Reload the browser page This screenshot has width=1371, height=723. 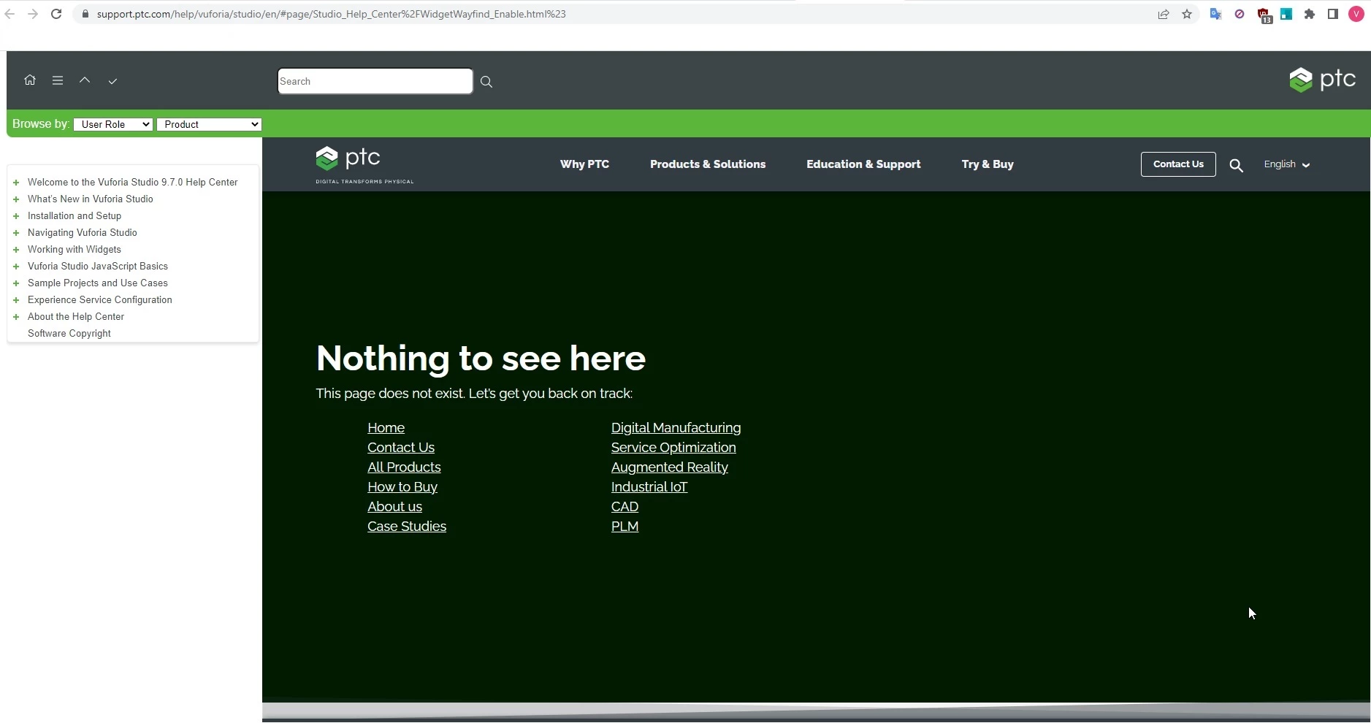(x=56, y=14)
